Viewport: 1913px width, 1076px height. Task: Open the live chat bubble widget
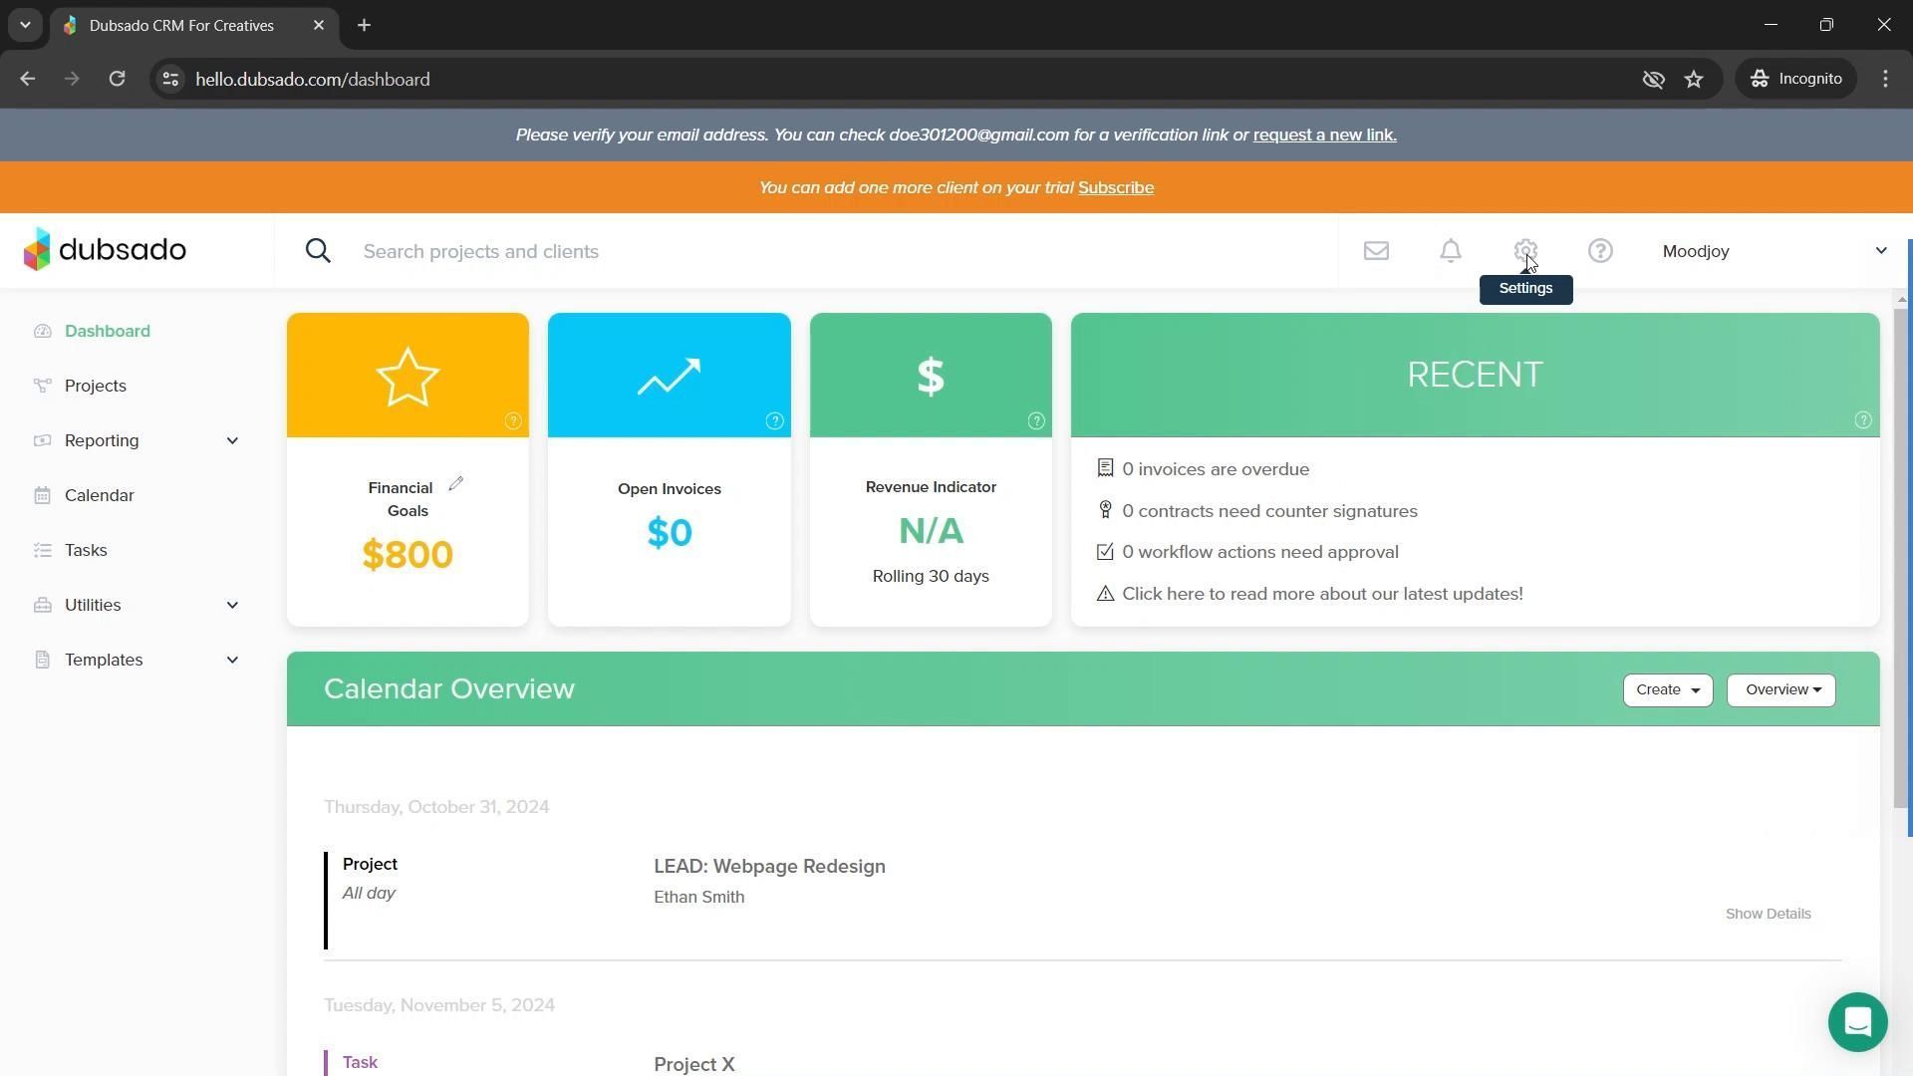[1857, 1022]
